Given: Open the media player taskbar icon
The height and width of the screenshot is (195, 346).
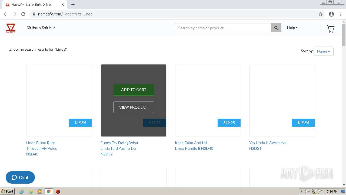Looking at the screenshot, I should (40, 191).
